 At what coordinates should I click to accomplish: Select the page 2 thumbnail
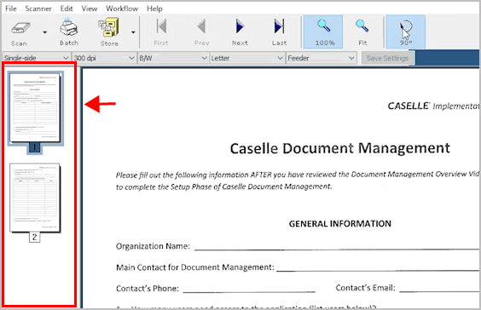35,198
